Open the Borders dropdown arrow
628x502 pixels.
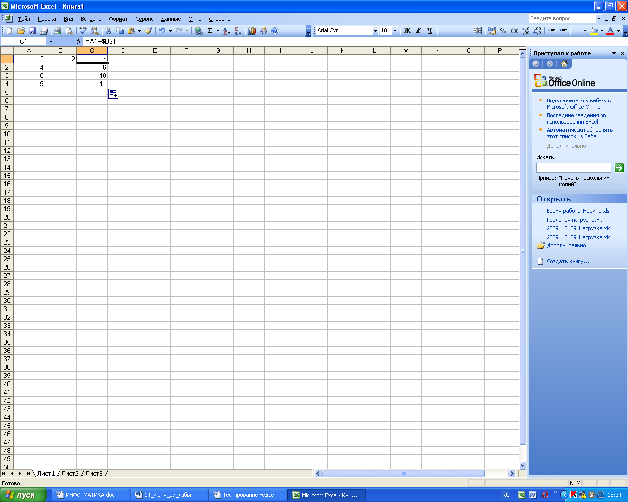pyautogui.click(x=585, y=31)
